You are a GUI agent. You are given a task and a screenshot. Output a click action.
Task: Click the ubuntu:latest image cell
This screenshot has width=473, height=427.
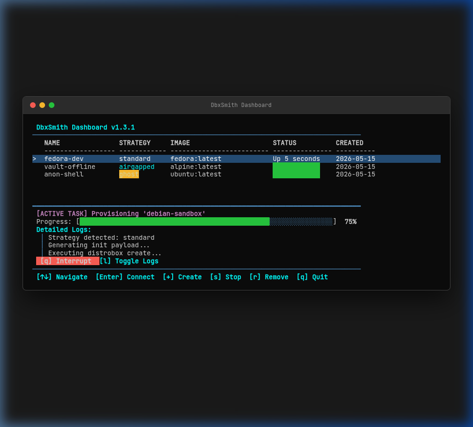point(196,174)
